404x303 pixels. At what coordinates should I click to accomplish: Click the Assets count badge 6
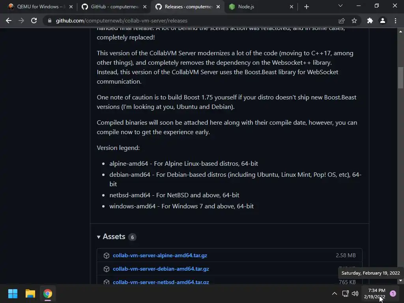(133, 237)
